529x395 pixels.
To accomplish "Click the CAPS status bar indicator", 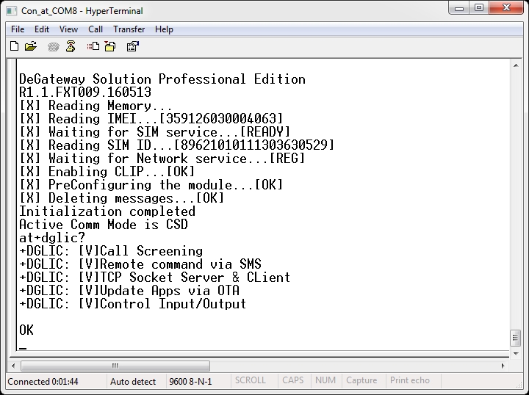I will [x=293, y=380].
